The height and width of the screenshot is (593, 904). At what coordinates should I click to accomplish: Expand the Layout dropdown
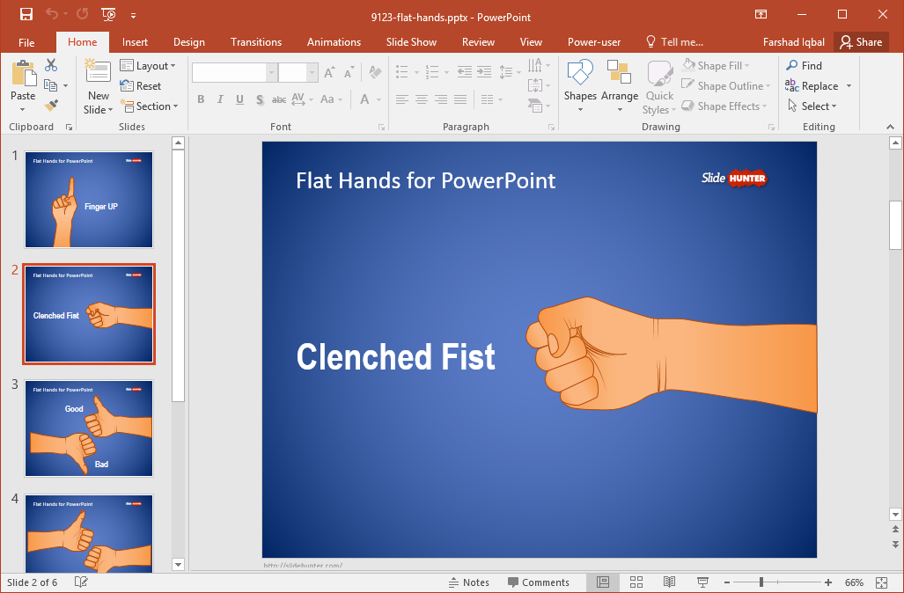point(148,66)
